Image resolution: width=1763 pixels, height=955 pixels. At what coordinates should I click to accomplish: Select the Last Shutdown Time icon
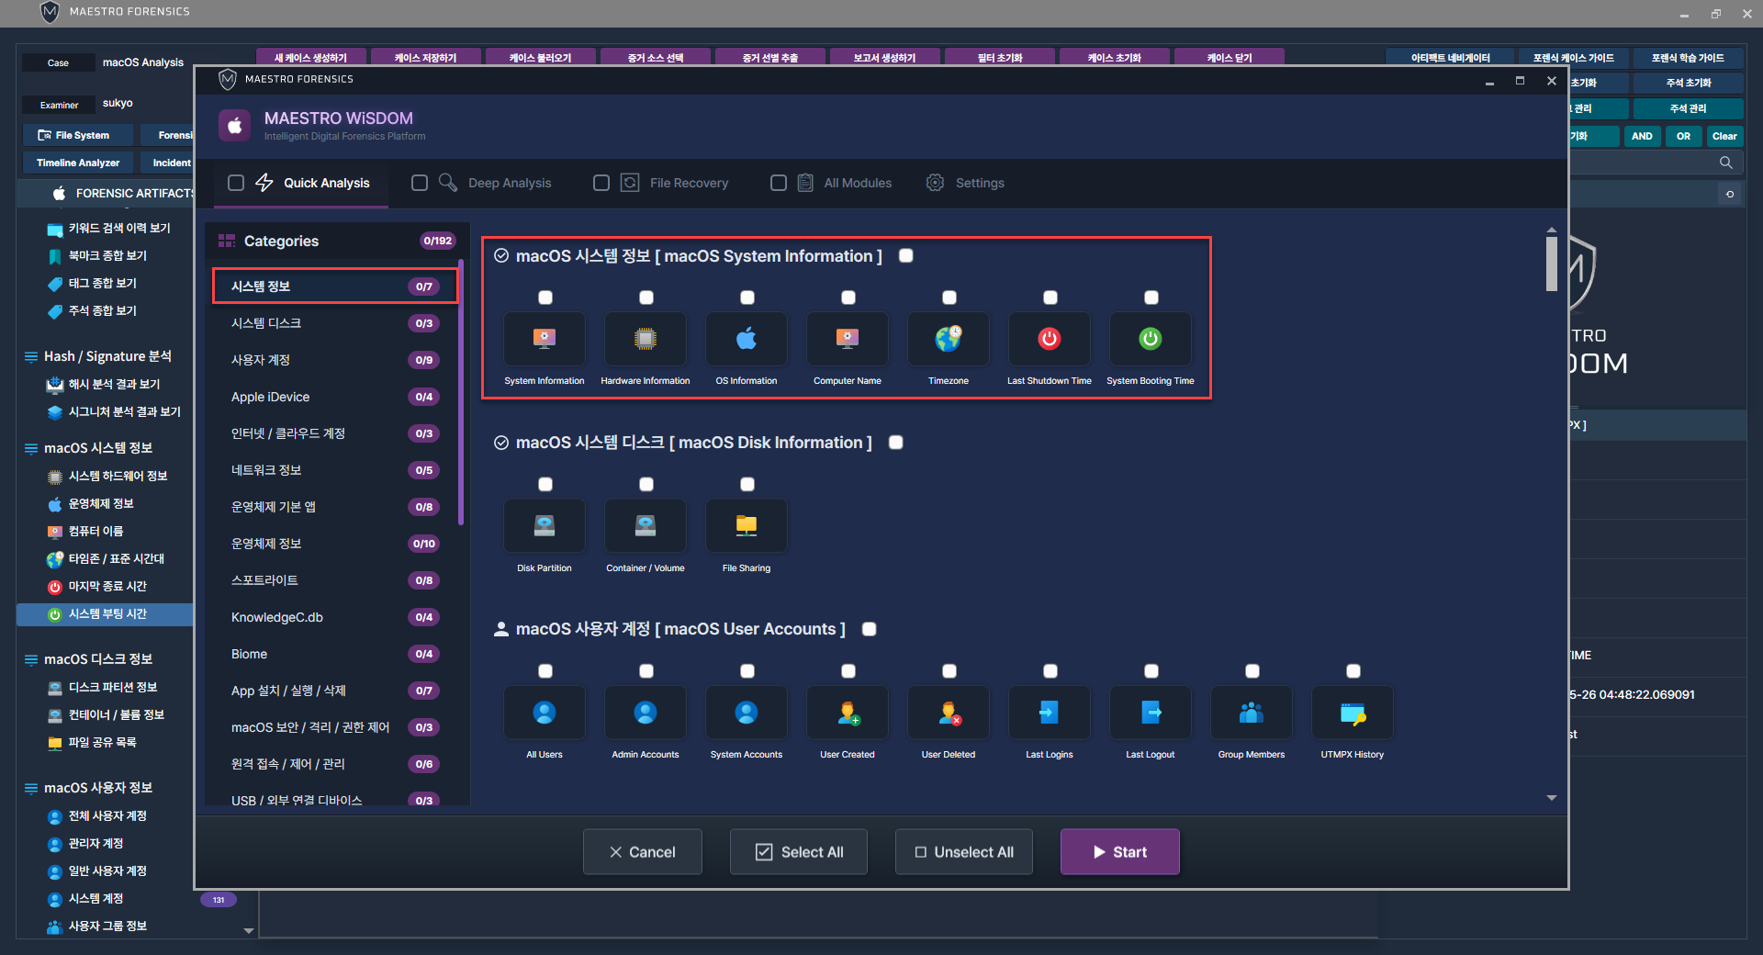pos(1050,339)
